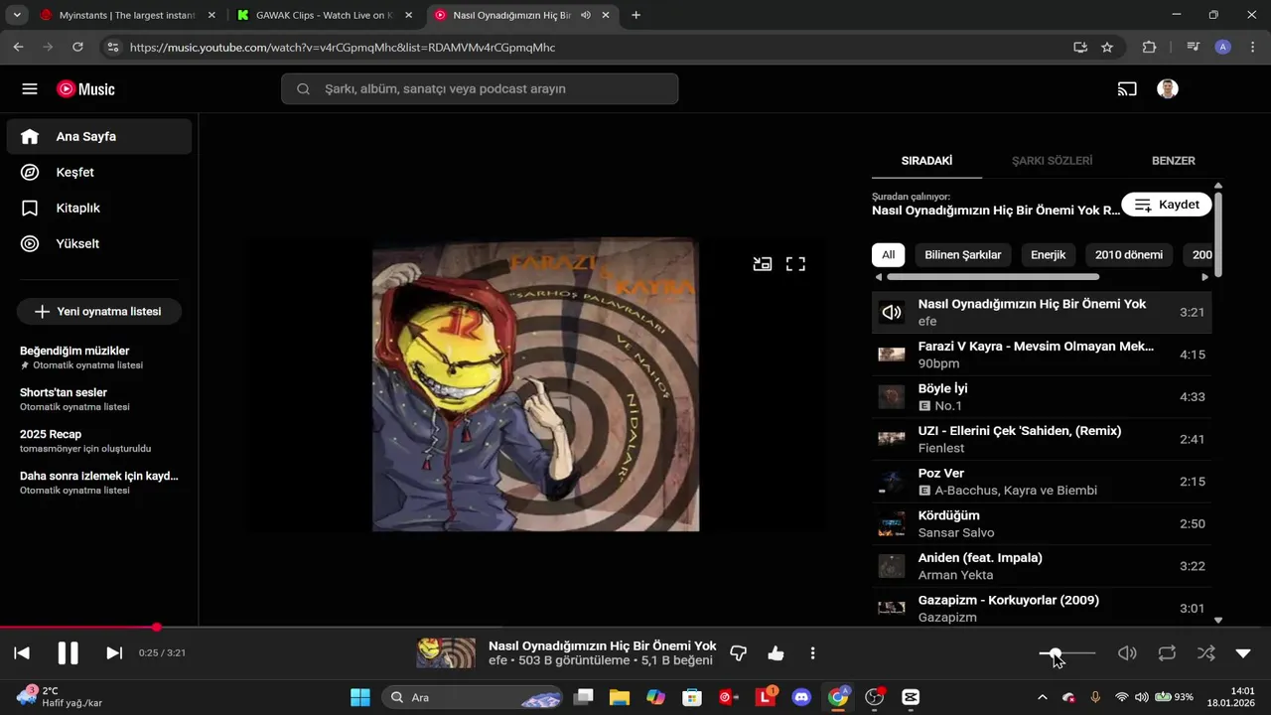The image size is (1271, 715).
Task: Open 2025 Recap playlist
Action: 99,441
